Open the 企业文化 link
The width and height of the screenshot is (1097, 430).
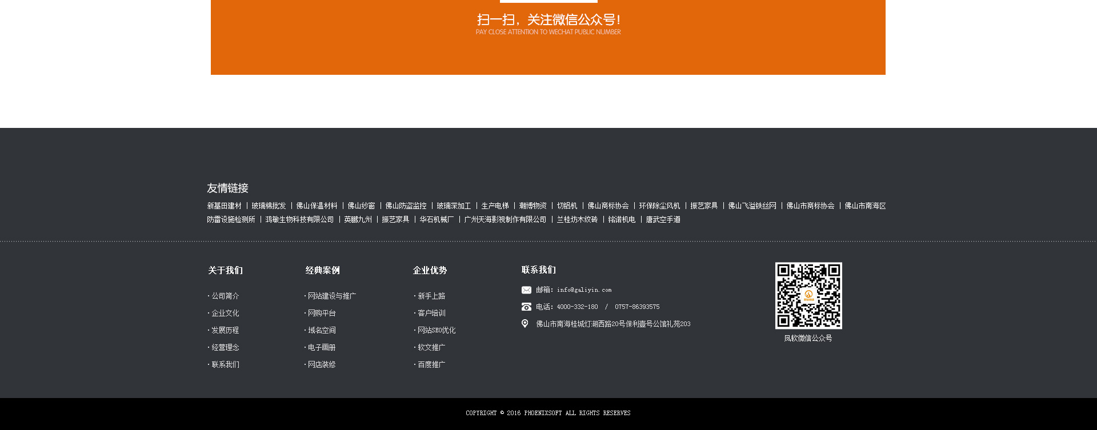[x=225, y=314]
